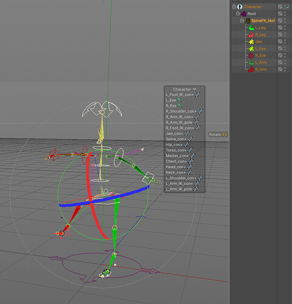The image size is (292, 304).
Task: Select Neck_con+ in the HUD list
Action: click(175, 173)
